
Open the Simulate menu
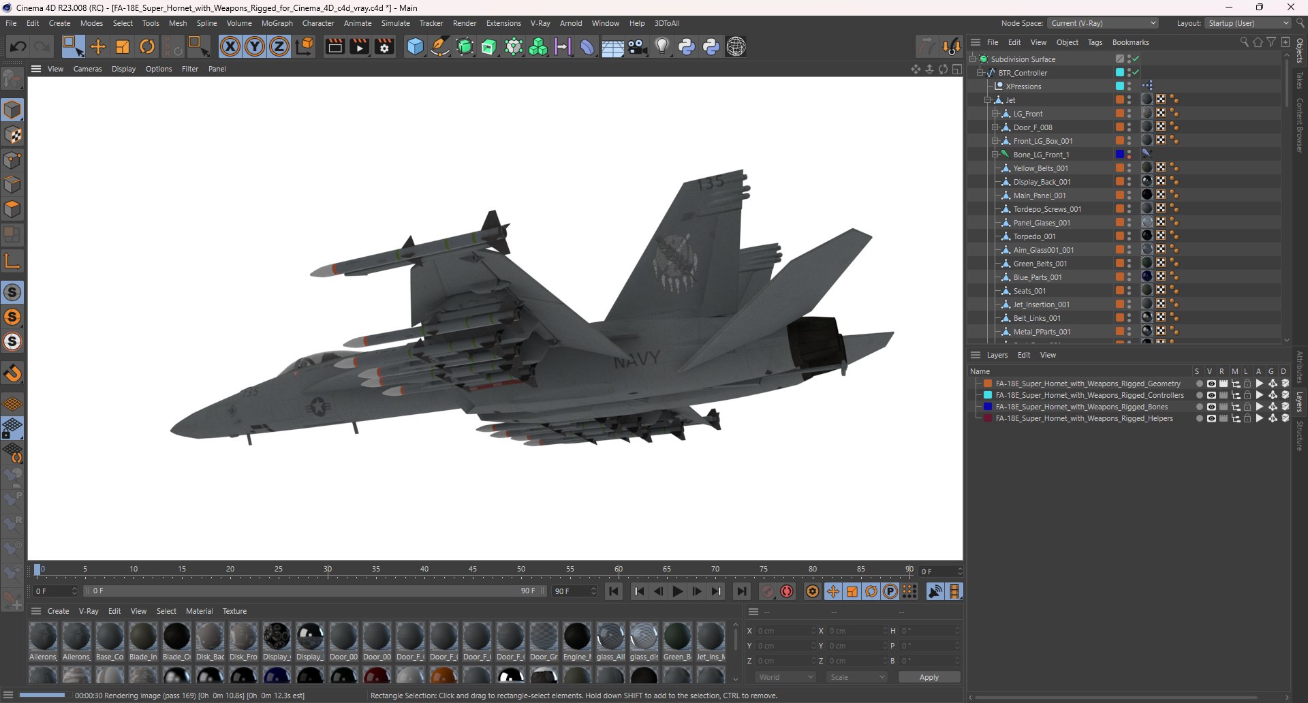pos(396,23)
